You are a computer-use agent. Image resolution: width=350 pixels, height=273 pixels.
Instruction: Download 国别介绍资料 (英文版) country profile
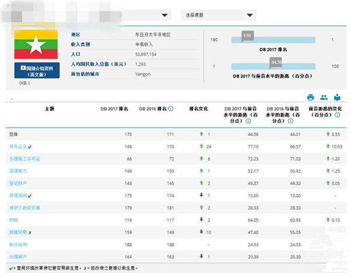coord(37,71)
